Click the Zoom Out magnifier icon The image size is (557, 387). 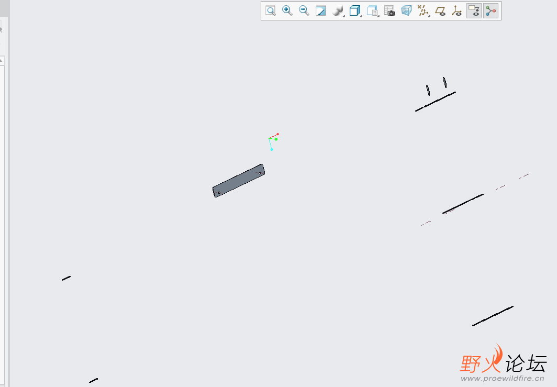(x=304, y=10)
